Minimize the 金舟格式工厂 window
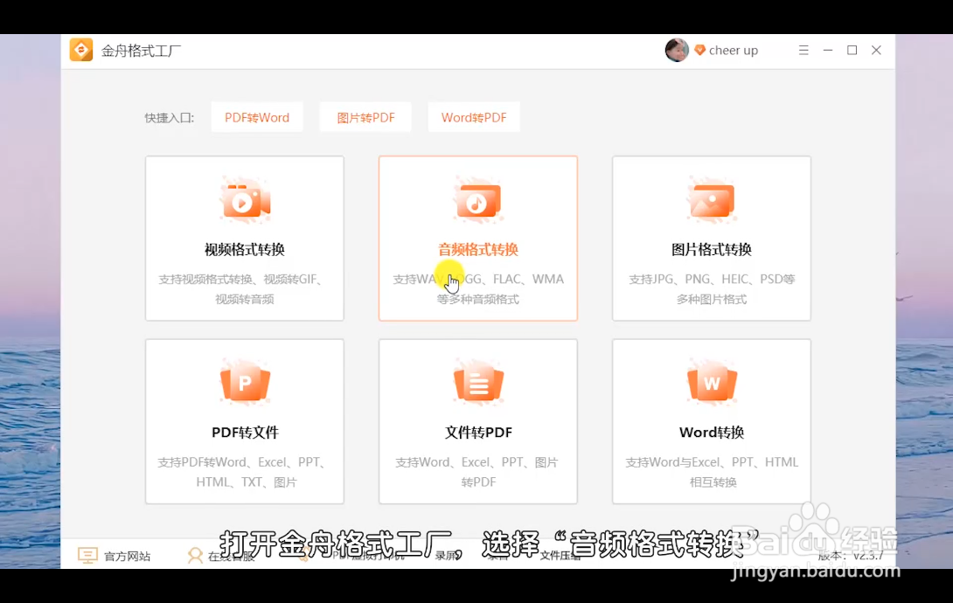Screen dimensions: 953x603 (828, 51)
